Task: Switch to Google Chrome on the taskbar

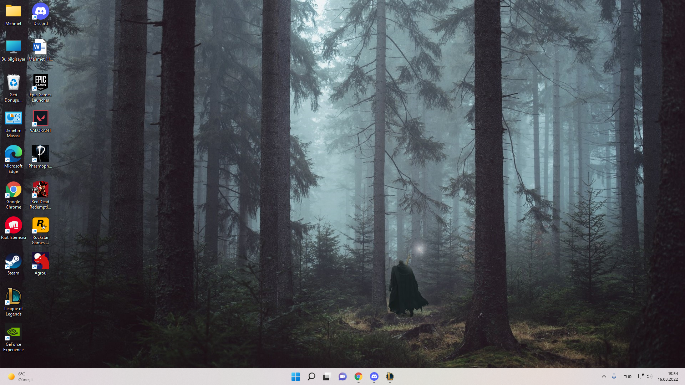Action: [358, 376]
